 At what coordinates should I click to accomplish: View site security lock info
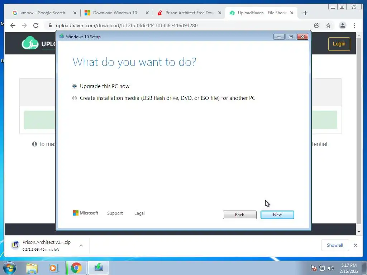[50, 25]
